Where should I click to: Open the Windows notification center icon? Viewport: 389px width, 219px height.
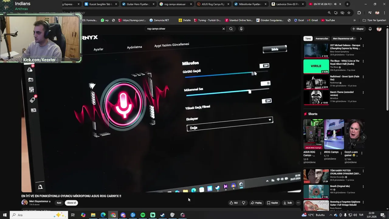pos(383,215)
